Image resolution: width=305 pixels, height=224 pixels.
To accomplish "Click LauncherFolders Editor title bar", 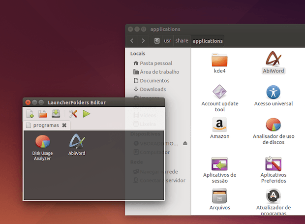I will tap(93, 102).
